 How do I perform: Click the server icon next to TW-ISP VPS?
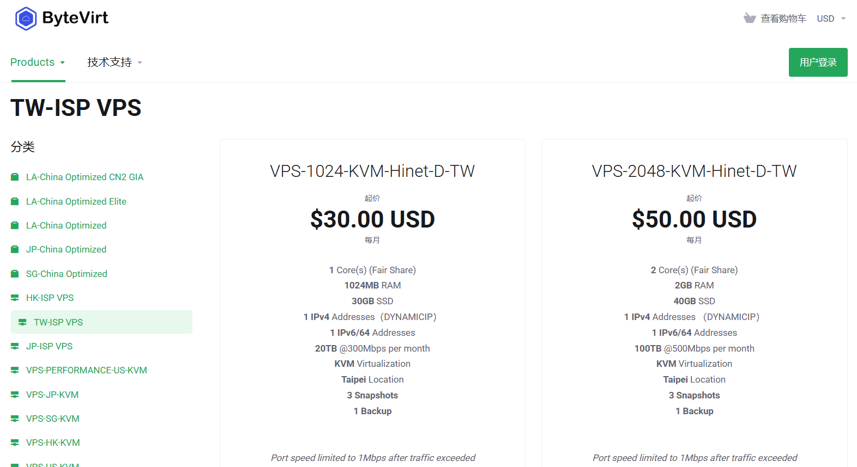coord(23,322)
